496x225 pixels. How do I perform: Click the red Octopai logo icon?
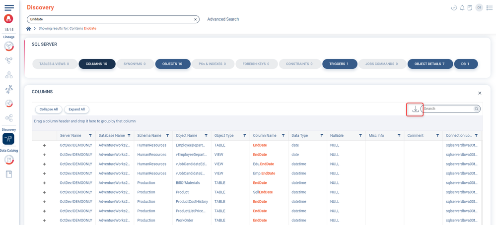pyautogui.click(x=9, y=19)
